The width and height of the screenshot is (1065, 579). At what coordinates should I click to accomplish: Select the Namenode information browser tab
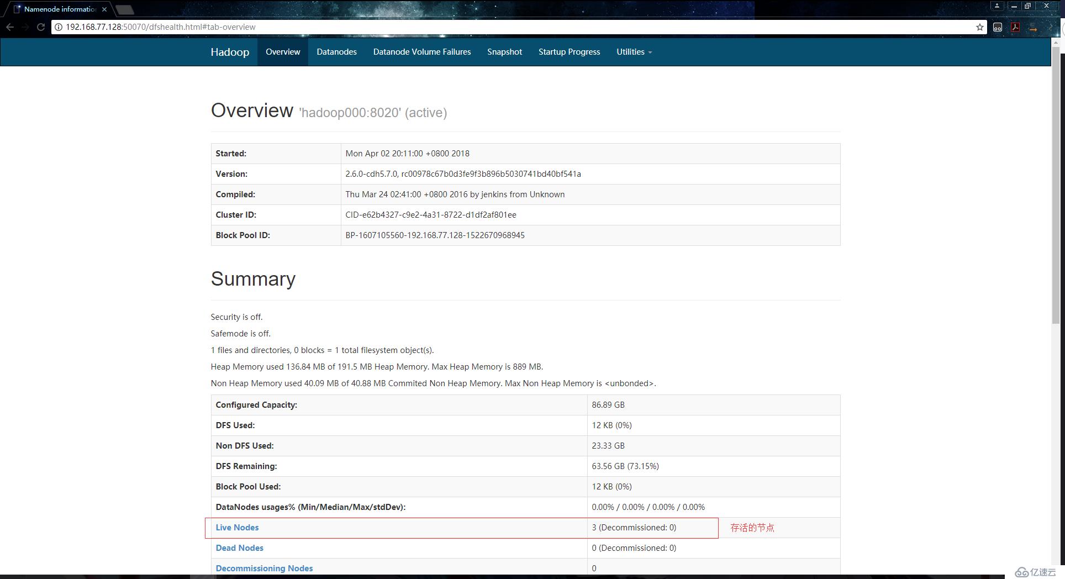coord(60,9)
